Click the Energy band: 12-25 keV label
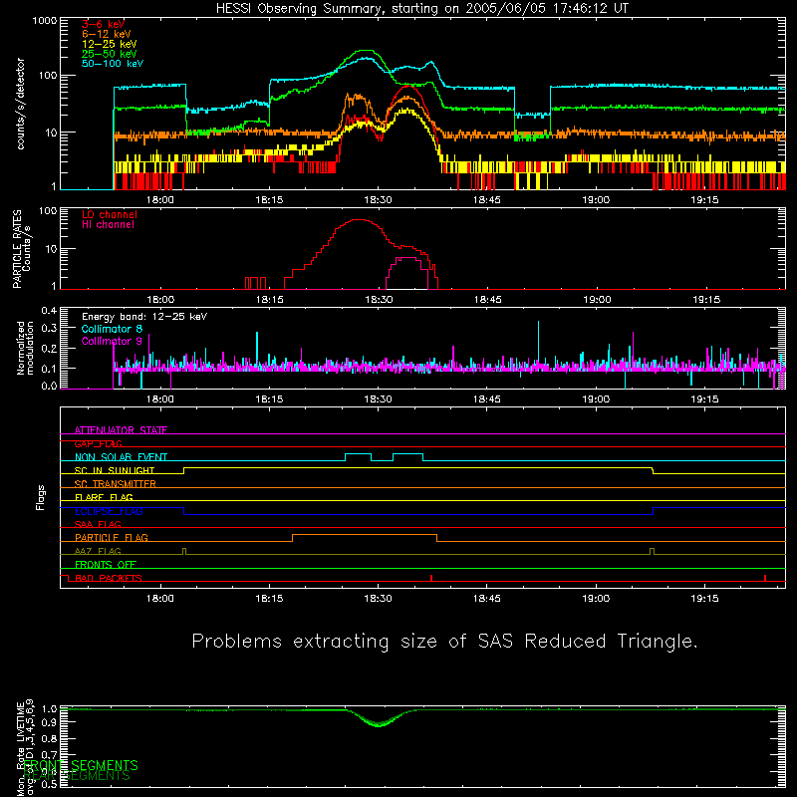The image size is (797, 797). [x=144, y=317]
